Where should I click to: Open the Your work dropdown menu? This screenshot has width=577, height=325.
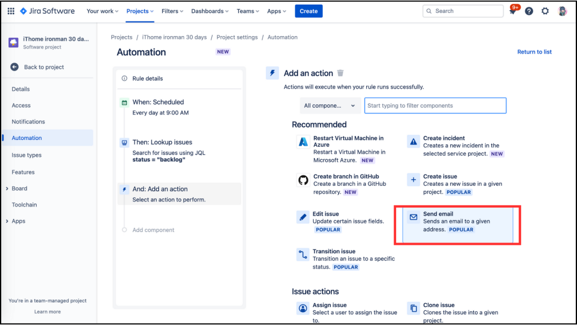point(103,11)
